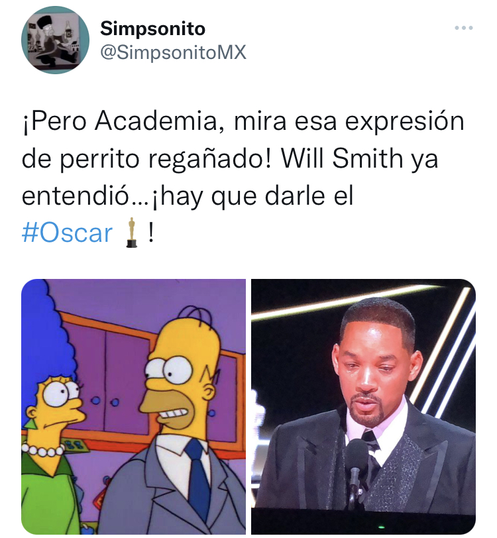Click Marge's pearl necklace in the image
This screenshot has height=538, width=497.
point(43,450)
